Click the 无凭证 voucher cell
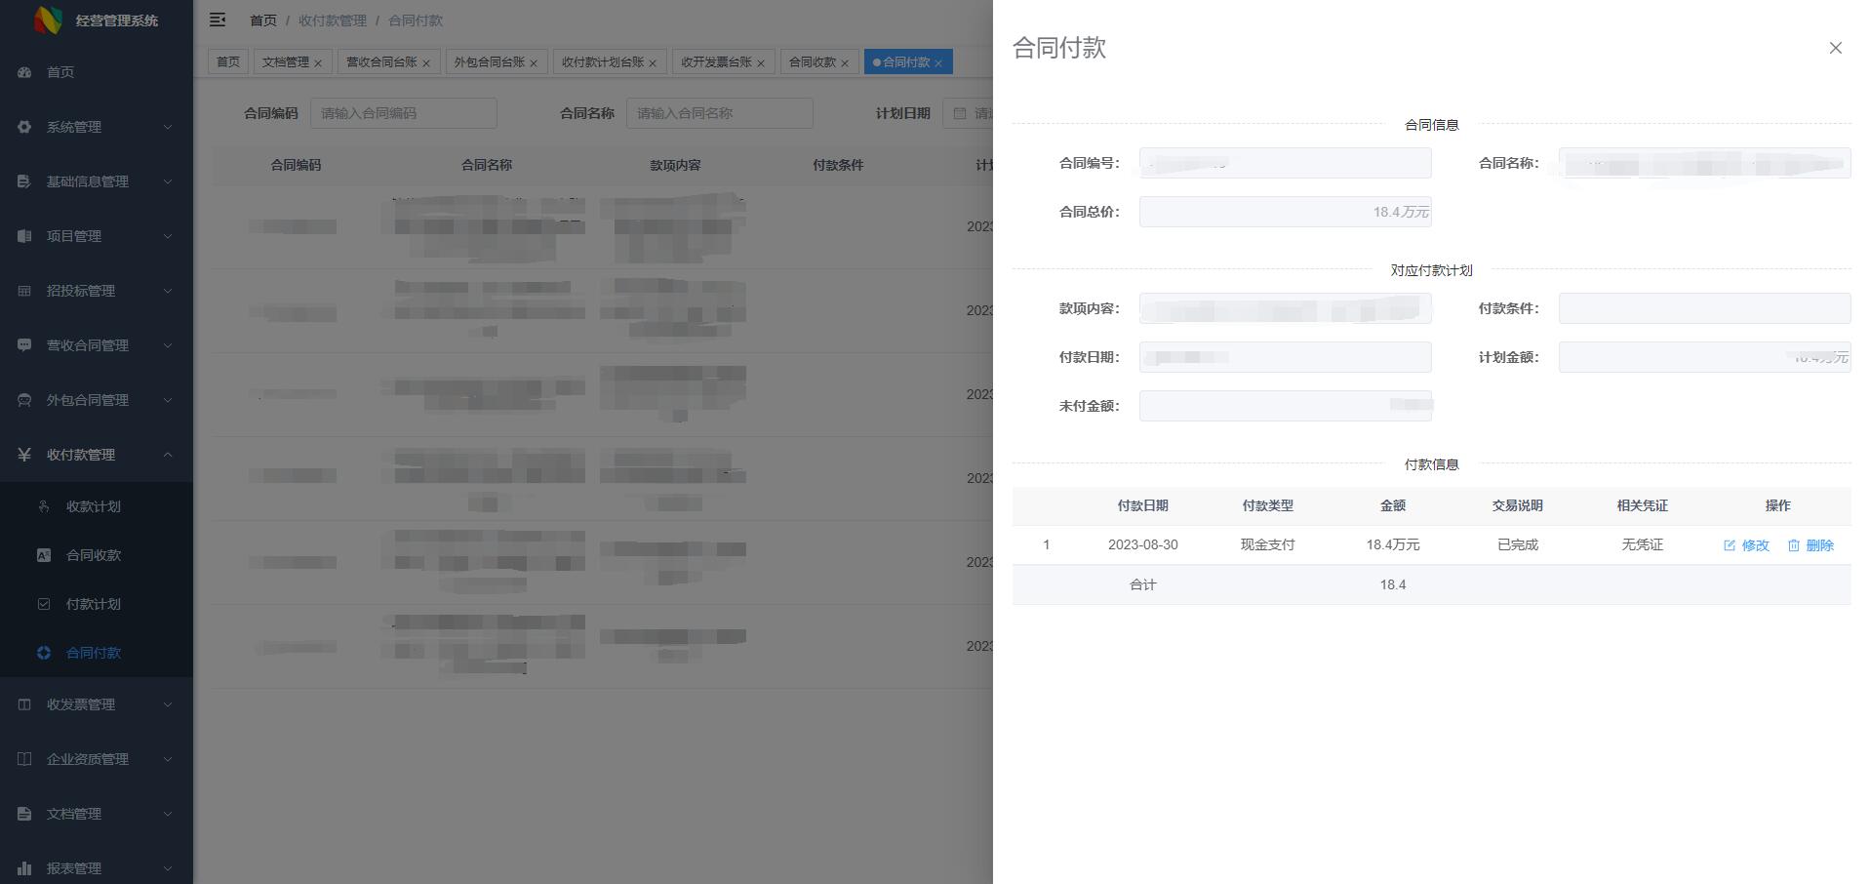The height and width of the screenshot is (884, 1870). pyautogui.click(x=1643, y=544)
